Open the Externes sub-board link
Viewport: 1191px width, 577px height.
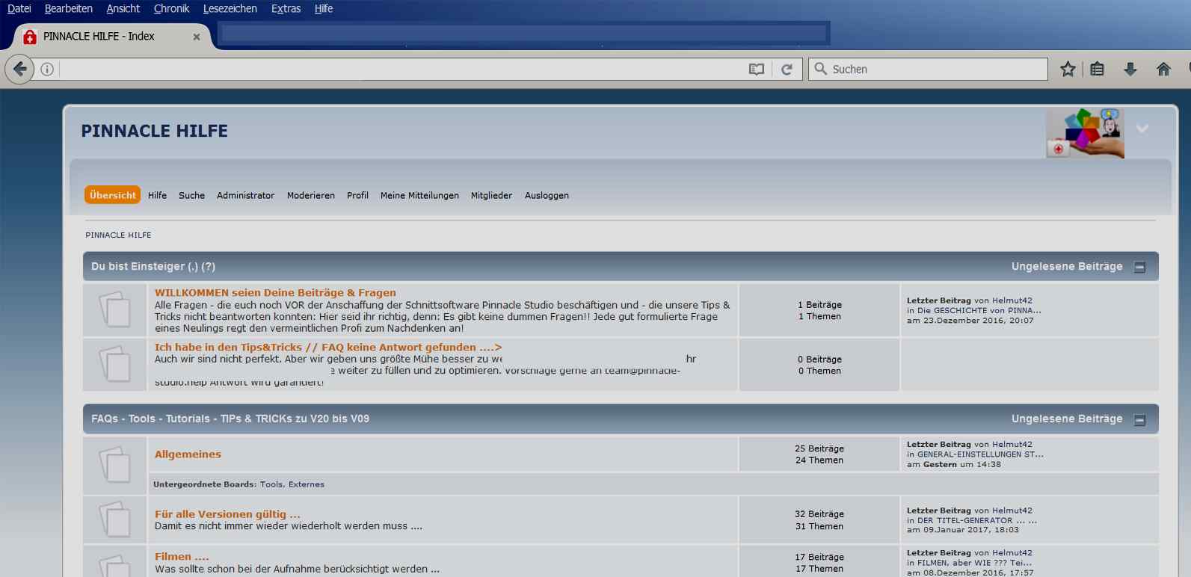click(x=307, y=484)
